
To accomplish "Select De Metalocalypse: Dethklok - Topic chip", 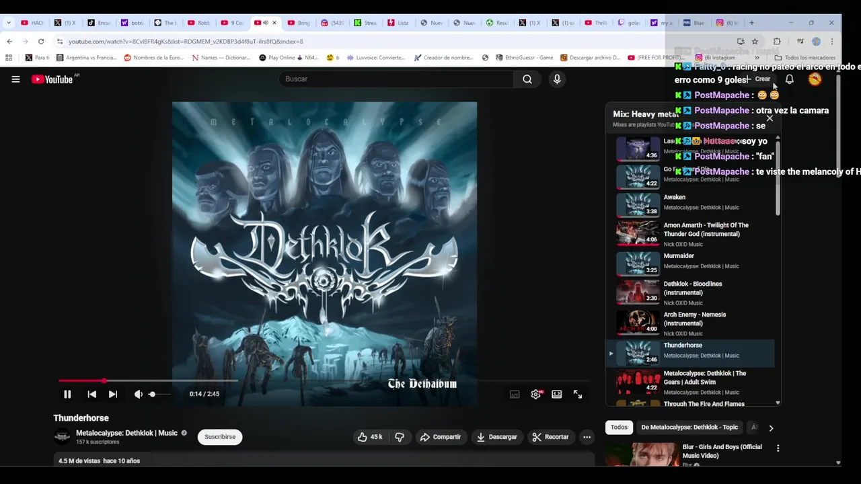I will pos(689,428).
